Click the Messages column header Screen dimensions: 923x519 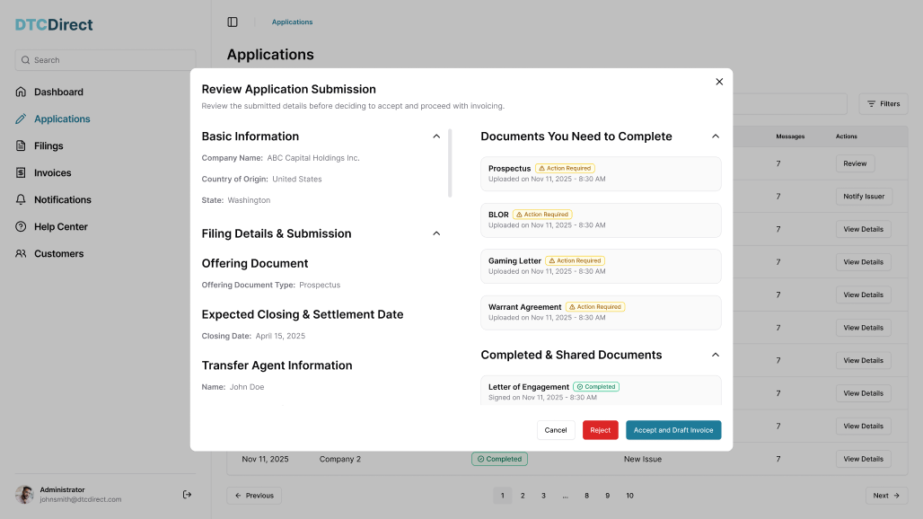tap(790, 136)
